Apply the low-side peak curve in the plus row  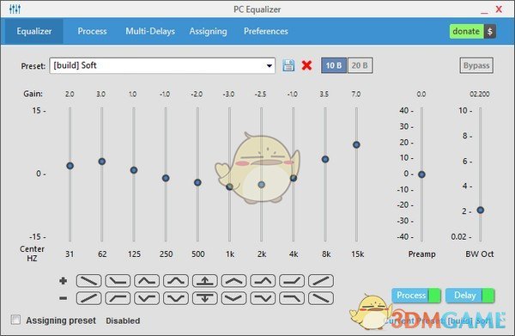[x=147, y=281]
